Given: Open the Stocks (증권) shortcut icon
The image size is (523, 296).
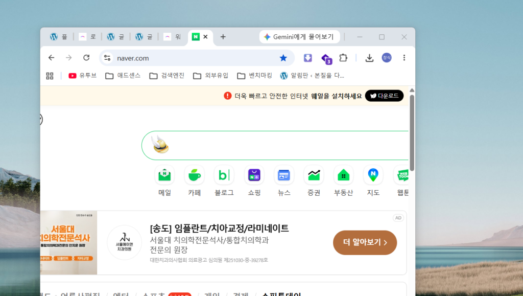Looking at the screenshot, I should (x=314, y=175).
